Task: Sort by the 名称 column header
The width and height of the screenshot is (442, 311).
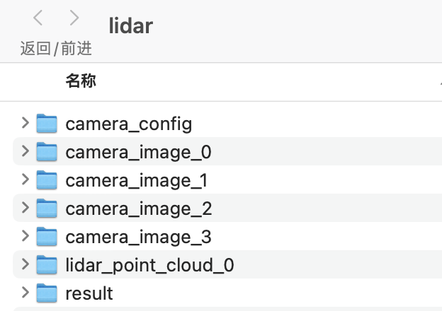Action: (x=81, y=81)
